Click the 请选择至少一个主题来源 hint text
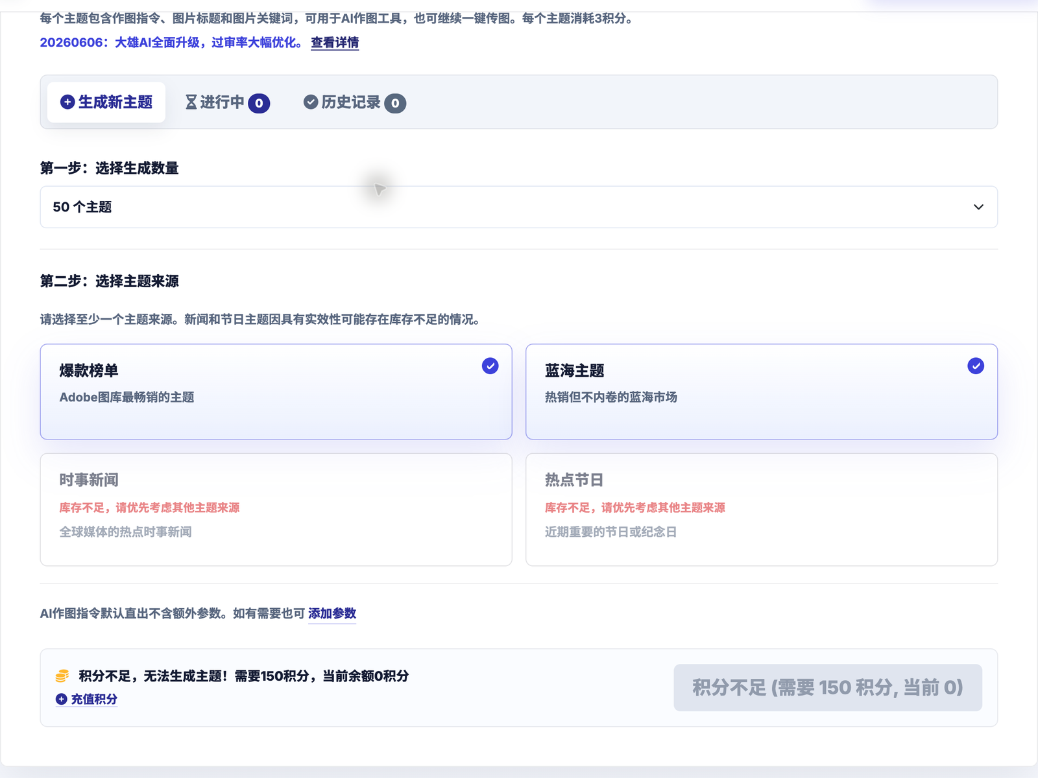 [x=260, y=320]
